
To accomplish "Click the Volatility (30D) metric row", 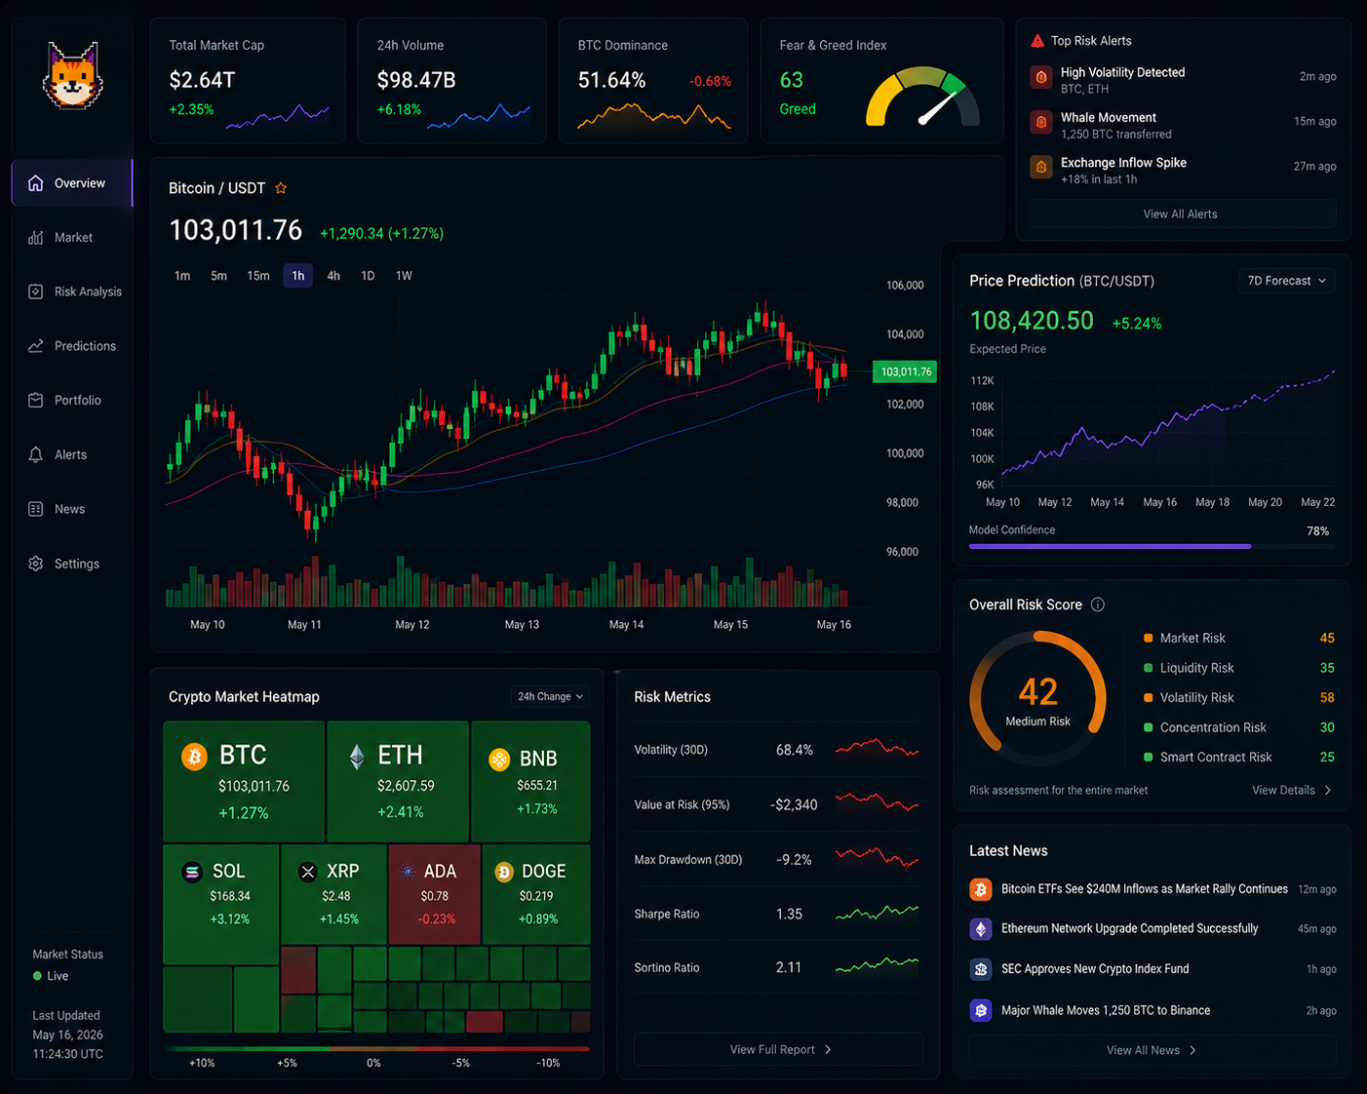I will (x=776, y=750).
